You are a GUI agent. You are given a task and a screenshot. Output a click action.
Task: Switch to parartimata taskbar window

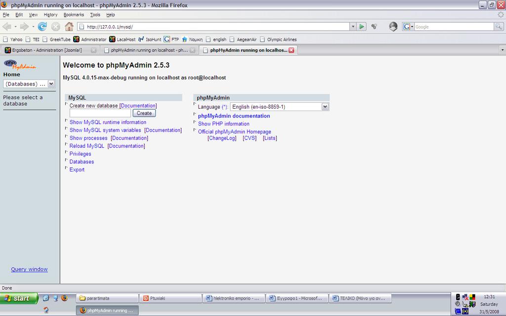click(x=107, y=298)
